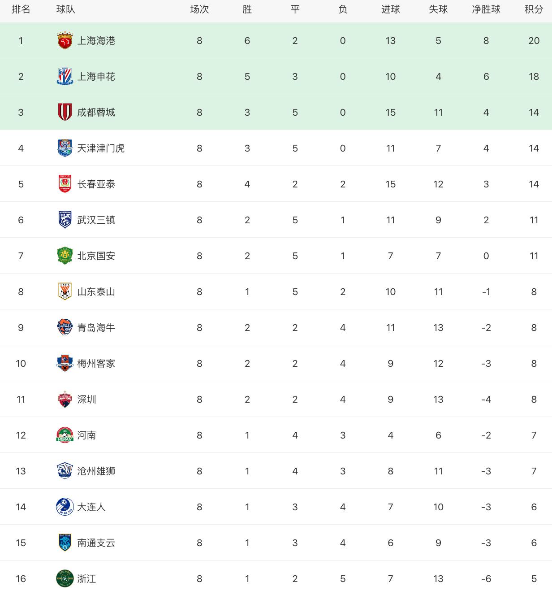Select the 大连人 round badge
Screen dimensions: 552x591
(65, 507)
